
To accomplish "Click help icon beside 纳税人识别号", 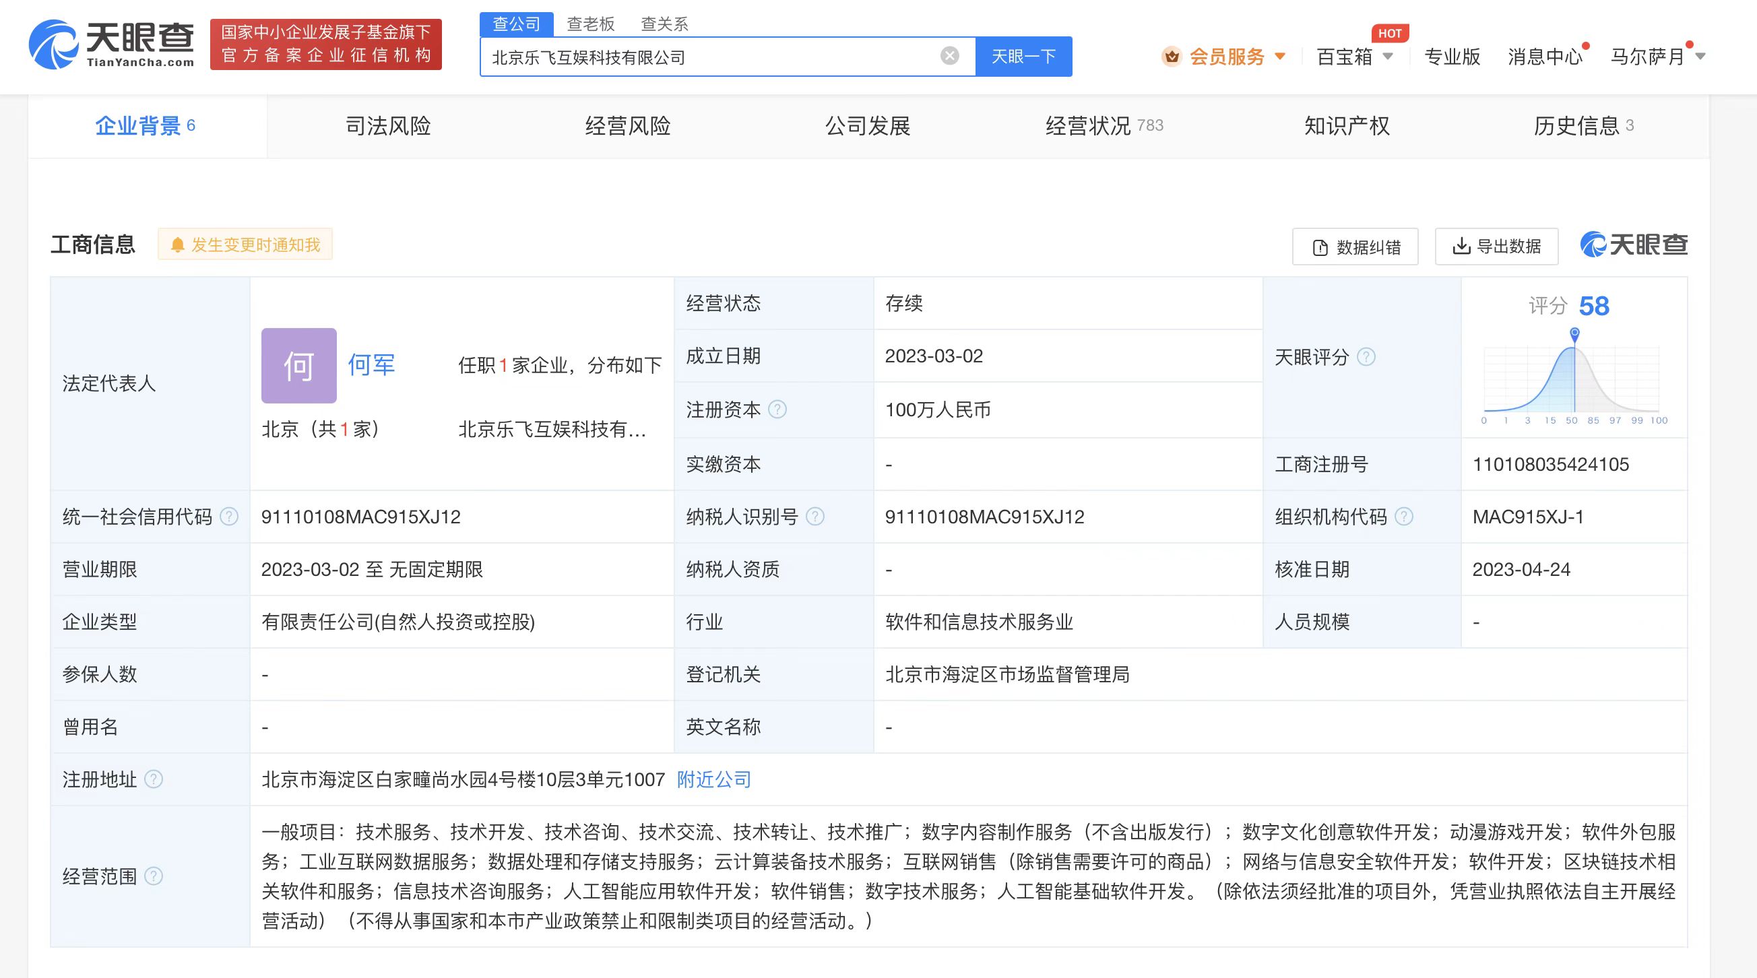I will coord(815,517).
